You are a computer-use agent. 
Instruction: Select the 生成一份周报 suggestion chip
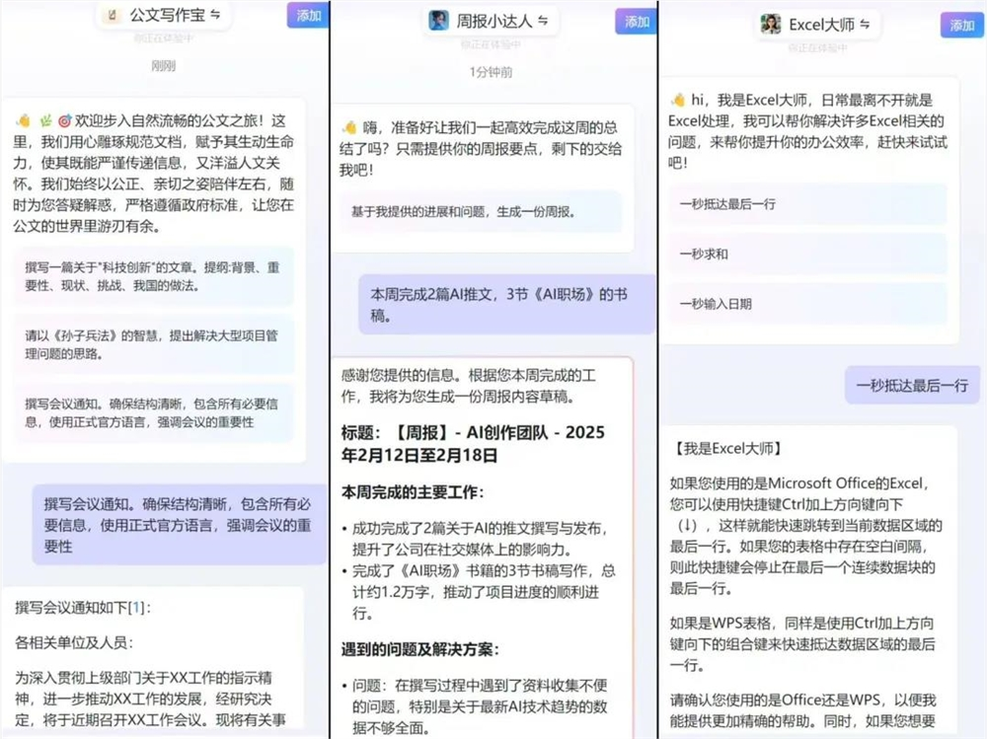coord(482,213)
